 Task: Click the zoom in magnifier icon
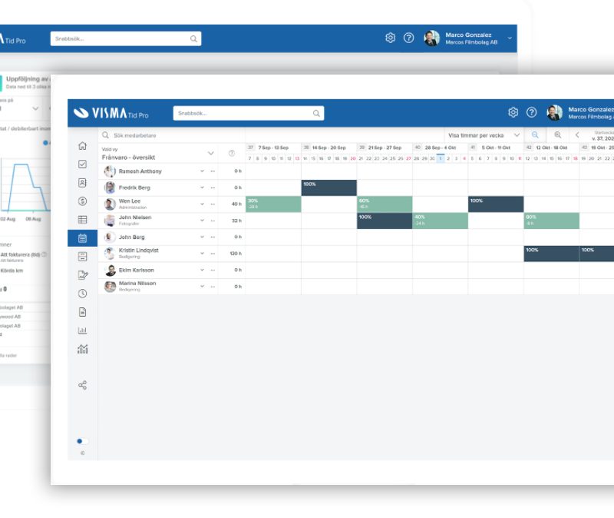coord(558,135)
